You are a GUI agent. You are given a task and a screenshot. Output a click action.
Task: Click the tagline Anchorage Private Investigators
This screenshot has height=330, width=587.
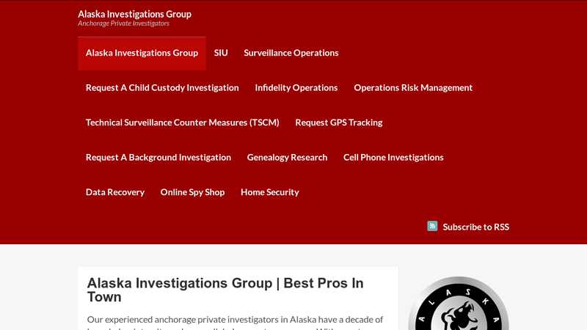pos(123,23)
